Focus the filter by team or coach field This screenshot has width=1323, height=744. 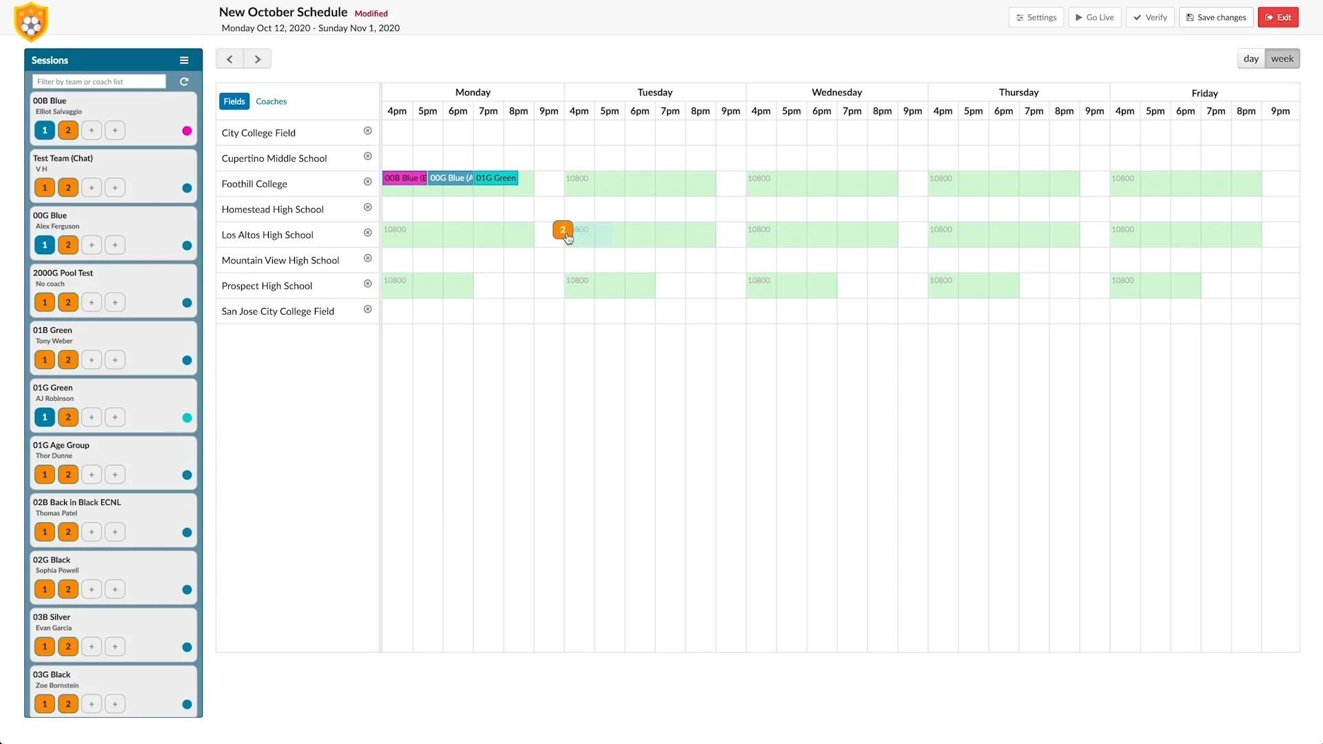[x=99, y=81]
